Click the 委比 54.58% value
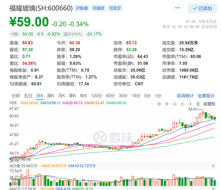221x190 pixels. point(29,63)
